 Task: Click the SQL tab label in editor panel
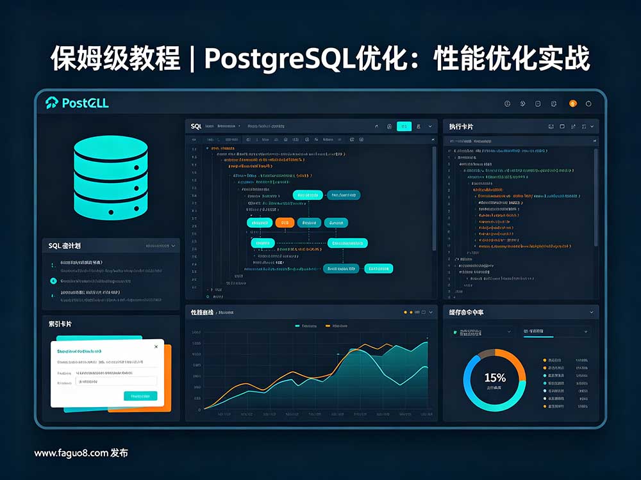[x=196, y=127]
